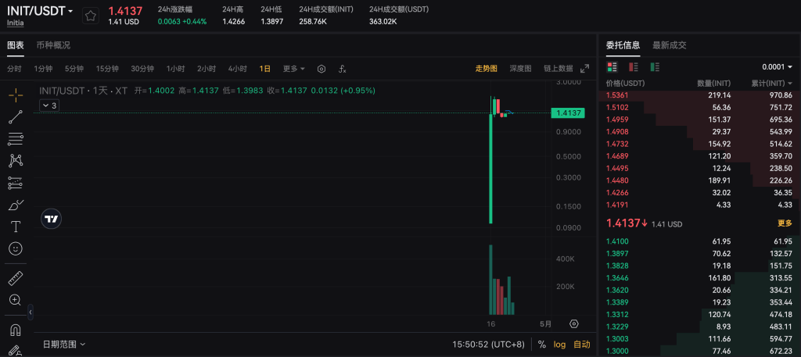The height and width of the screenshot is (357, 801).
Task: Select the 1分钟 timeframe
Action: point(44,69)
